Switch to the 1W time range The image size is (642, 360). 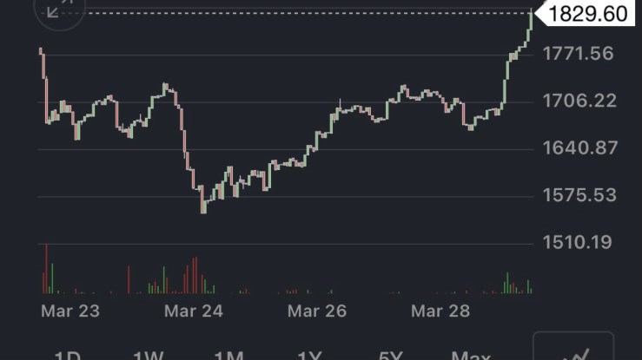tap(148, 356)
